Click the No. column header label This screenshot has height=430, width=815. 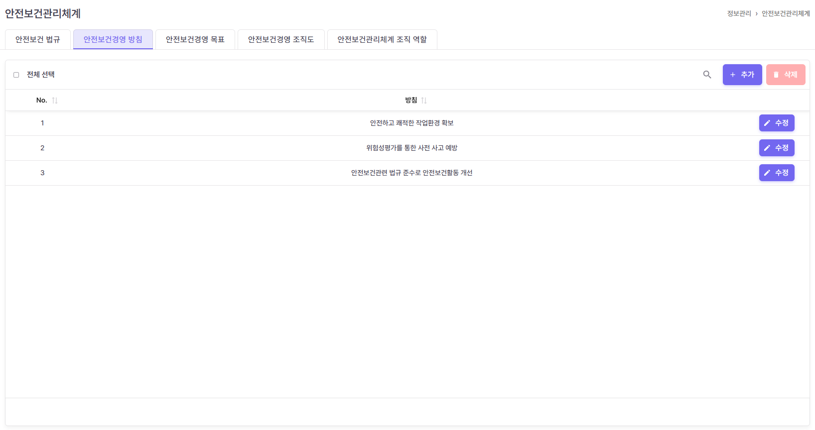tap(42, 101)
